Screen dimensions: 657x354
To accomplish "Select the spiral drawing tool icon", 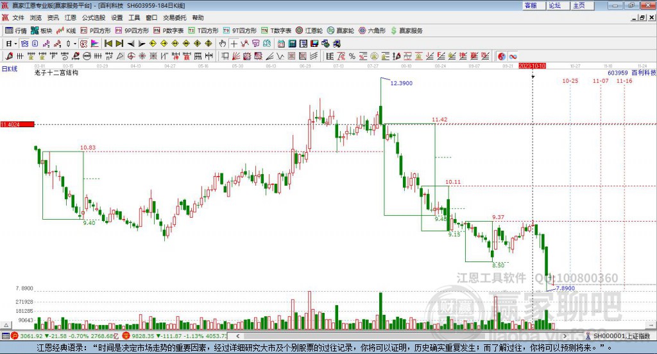I will (x=65, y=56).
